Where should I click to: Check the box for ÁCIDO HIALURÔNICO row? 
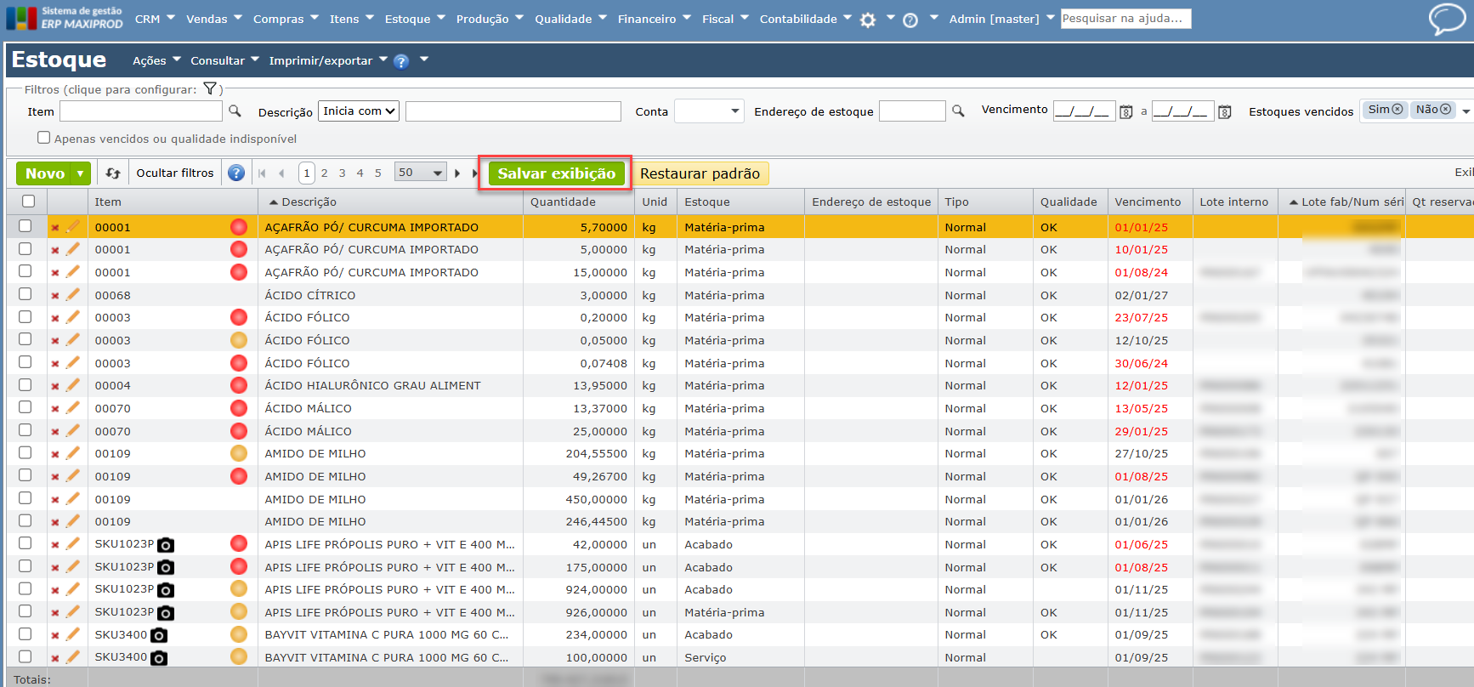(26, 385)
